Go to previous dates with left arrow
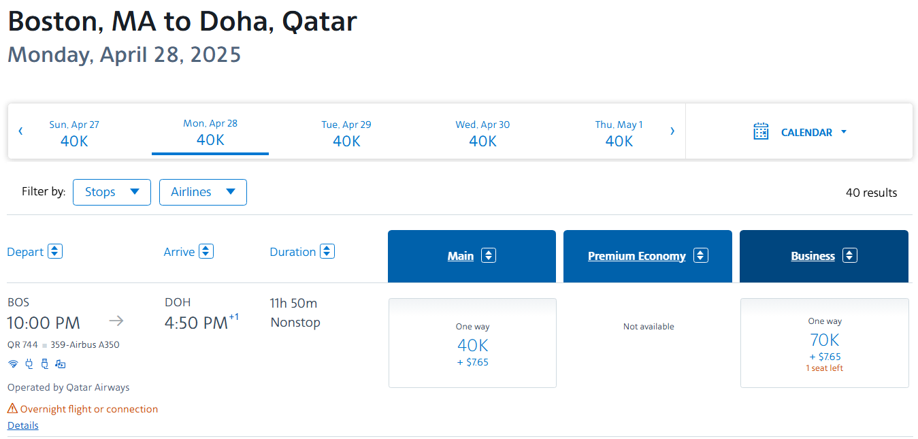The width and height of the screenshot is (918, 439). pos(20,131)
